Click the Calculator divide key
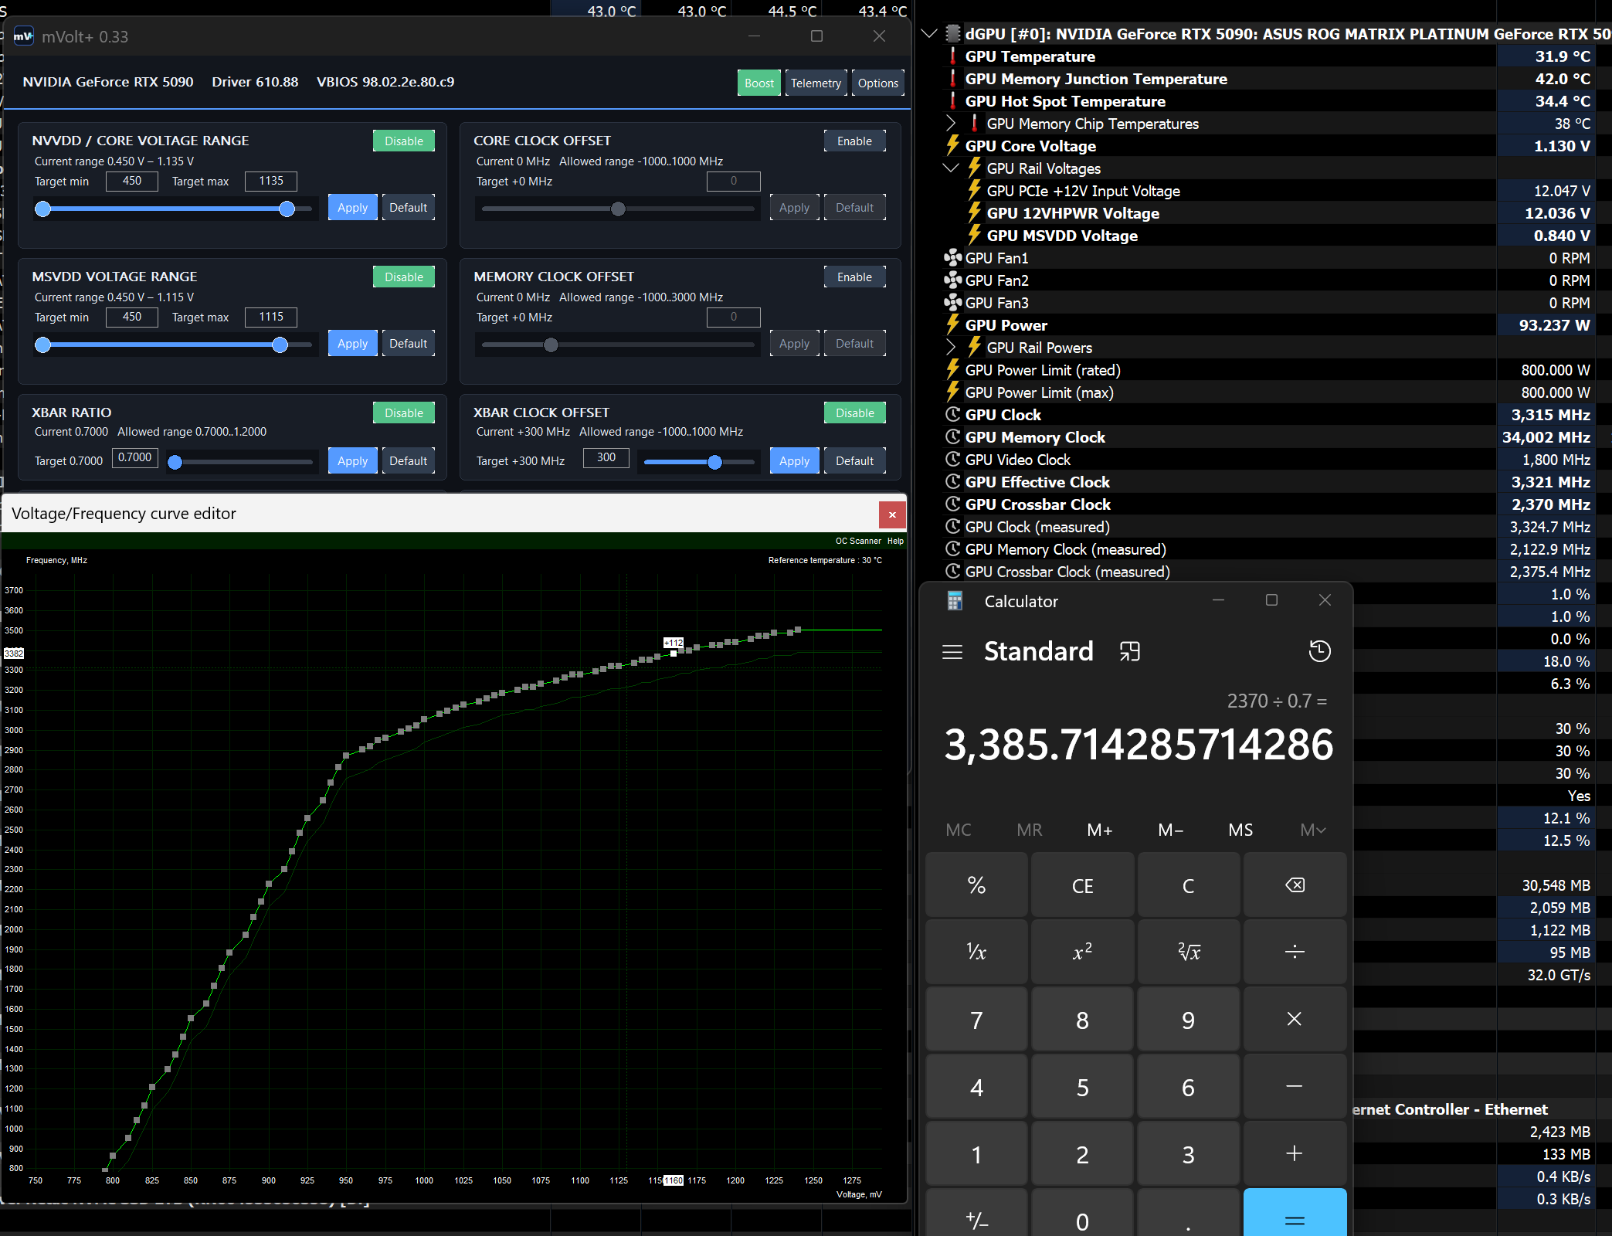Image resolution: width=1612 pixels, height=1236 pixels. pos(1295,952)
